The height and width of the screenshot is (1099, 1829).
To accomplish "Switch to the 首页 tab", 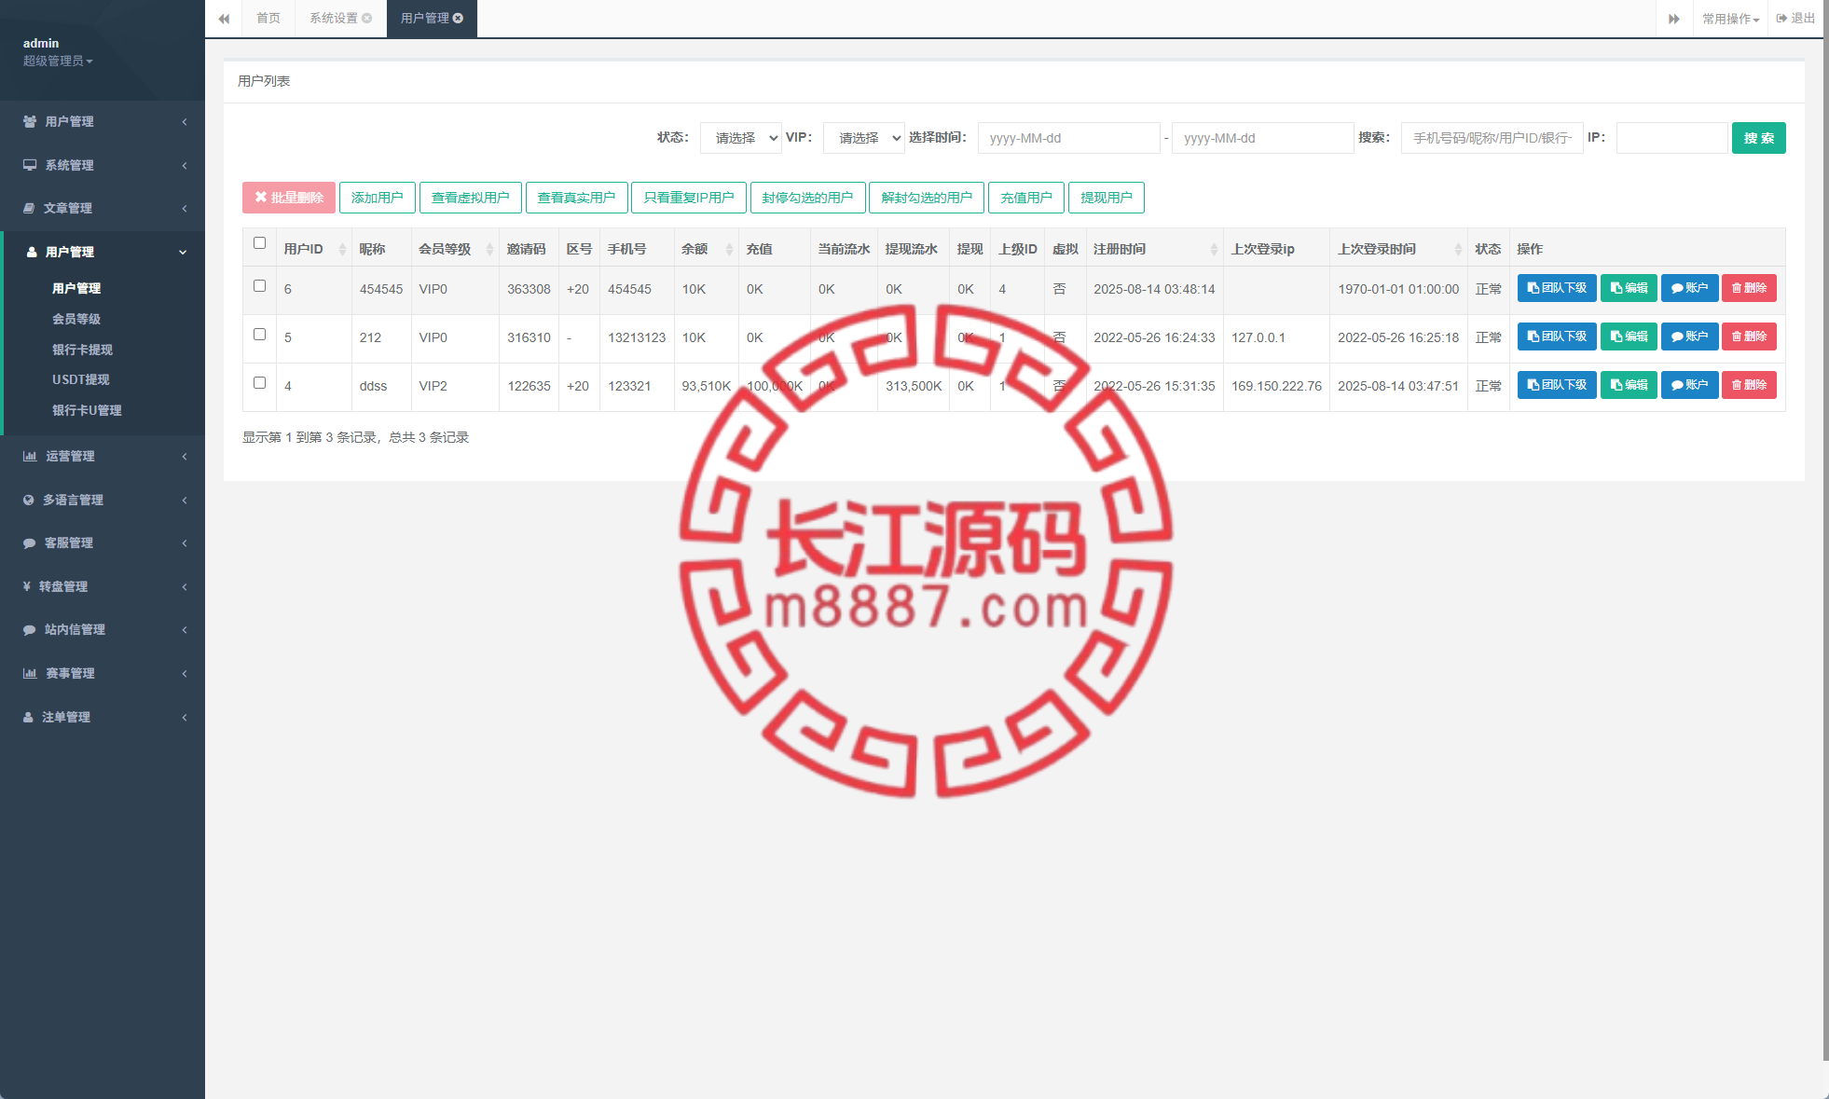I will coord(268,19).
